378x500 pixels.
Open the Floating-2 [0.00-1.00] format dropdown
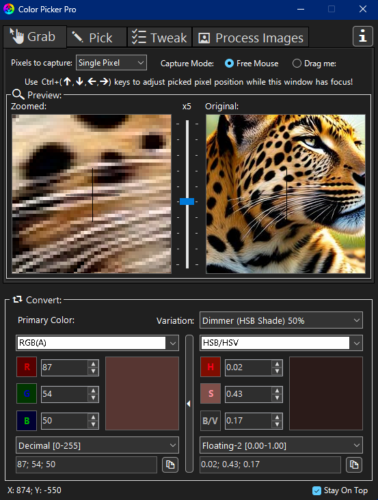tap(281, 445)
